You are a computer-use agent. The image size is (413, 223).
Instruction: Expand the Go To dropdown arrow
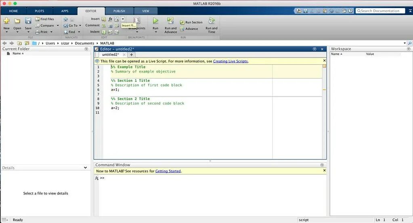click(x=80, y=25)
